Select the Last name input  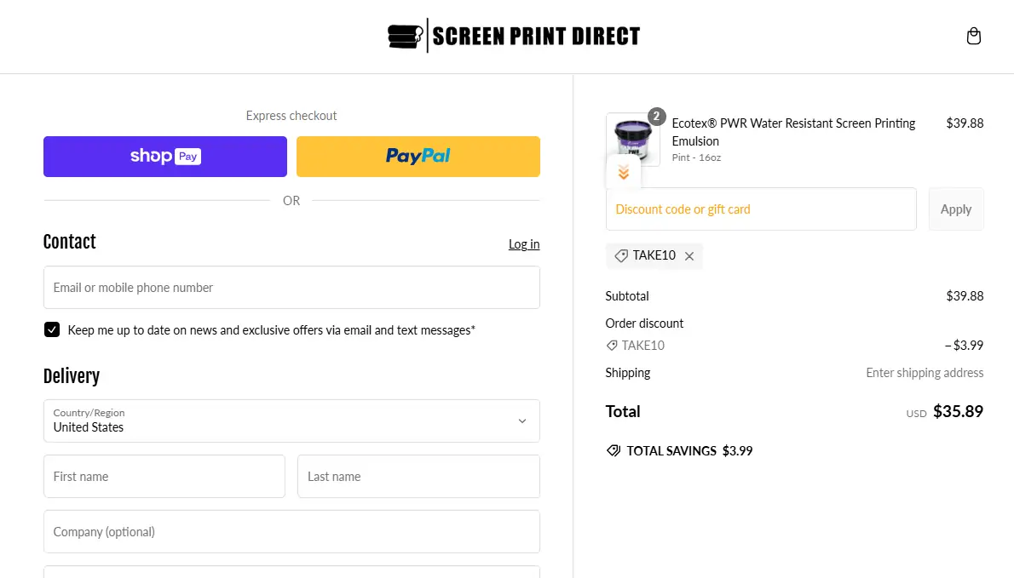418,477
